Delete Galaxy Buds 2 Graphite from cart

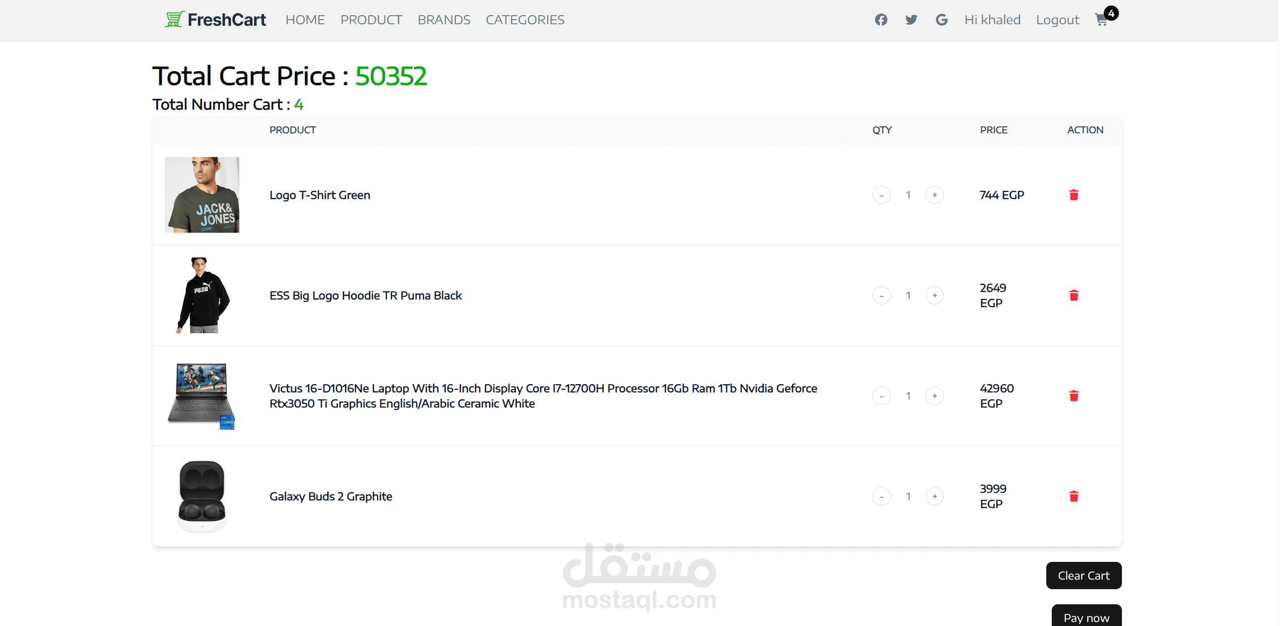(1074, 496)
